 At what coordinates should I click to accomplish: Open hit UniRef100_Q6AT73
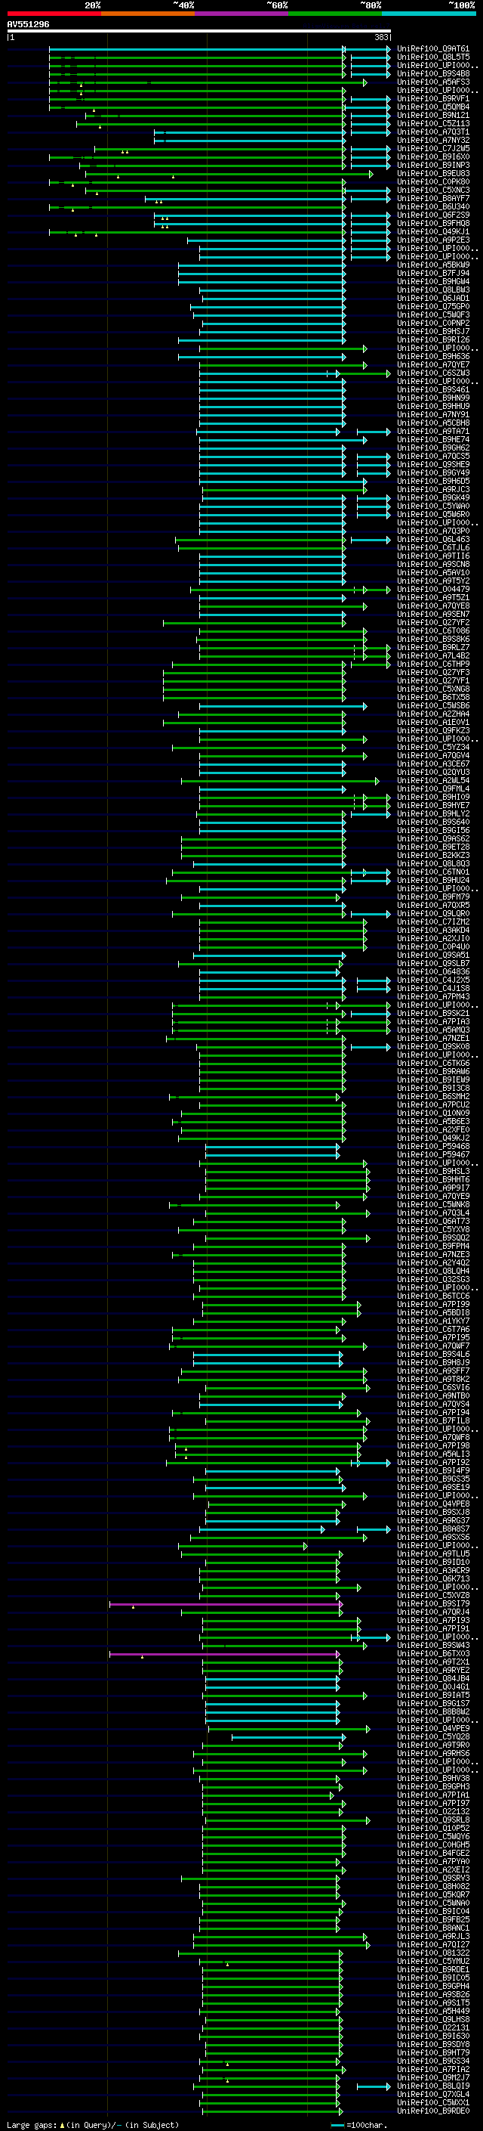[433, 1221]
